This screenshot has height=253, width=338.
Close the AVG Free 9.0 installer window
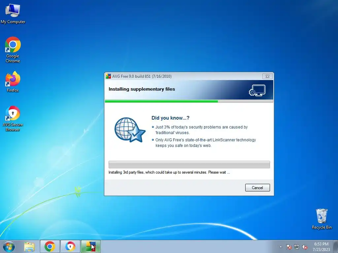(x=267, y=76)
